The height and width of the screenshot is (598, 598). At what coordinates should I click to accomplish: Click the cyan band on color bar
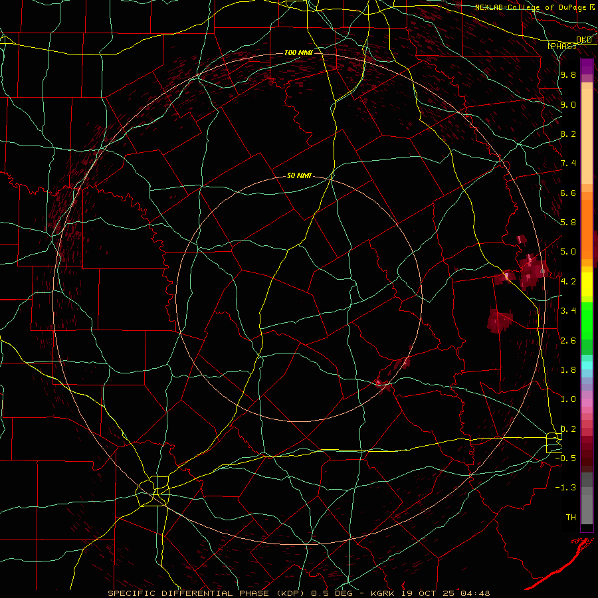(587, 365)
